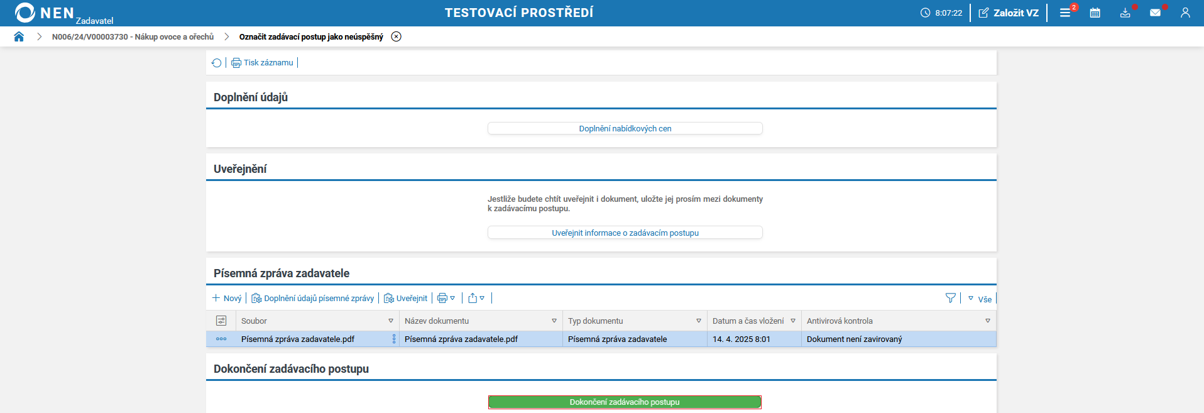1204x413 pixels.
Task: Click Uveřejnit in the table toolbar
Action: click(405, 298)
